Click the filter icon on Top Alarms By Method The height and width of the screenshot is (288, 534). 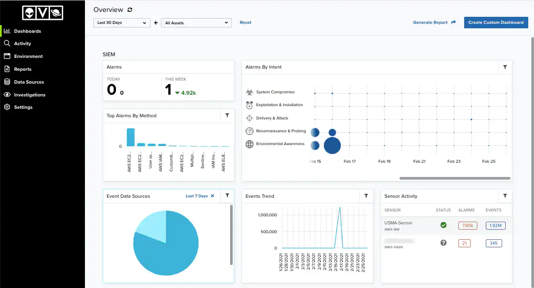click(x=227, y=115)
